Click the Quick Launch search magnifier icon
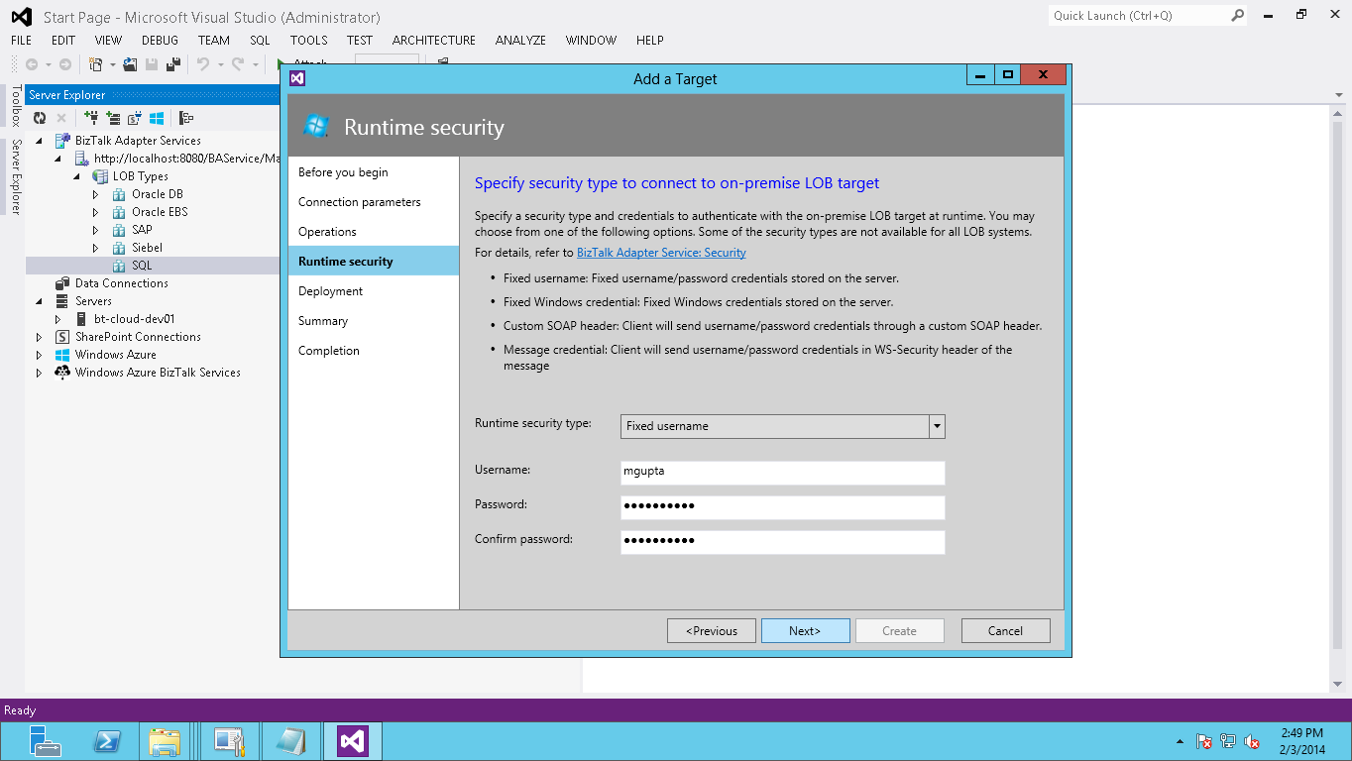This screenshot has height=761, width=1352. [1237, 15]
